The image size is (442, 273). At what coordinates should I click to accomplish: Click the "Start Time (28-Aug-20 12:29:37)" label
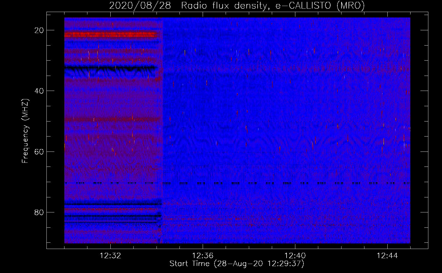(237, 264)
